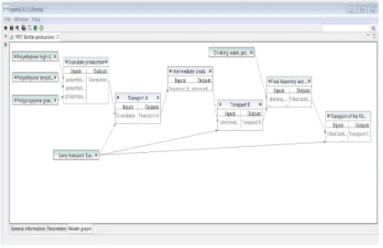Image resolution: width=383 pixels, height=248 pixels.
Task: Expand the left side of Granulate production node
Action: pos(66,62)
